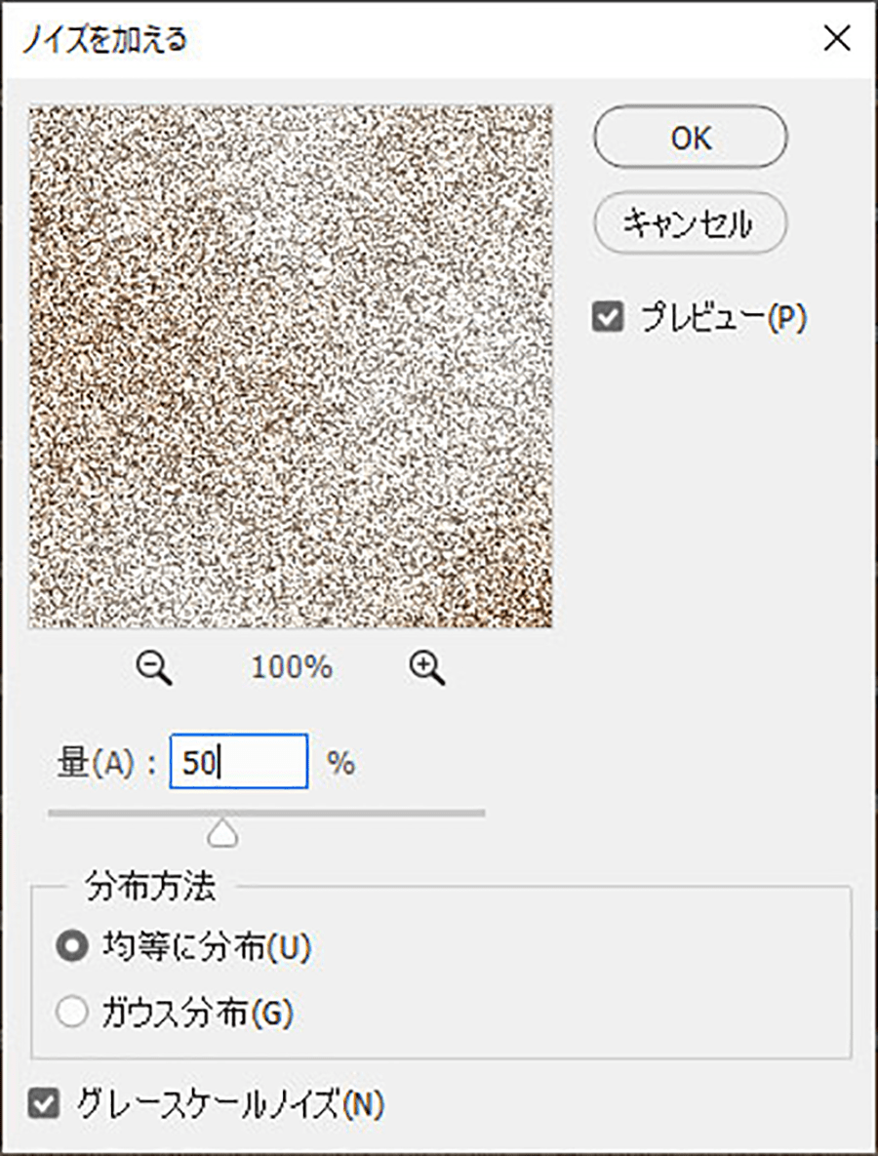Click the slider track right of handle
Screen dimensions: 878x1156
[x=371, y=812]
